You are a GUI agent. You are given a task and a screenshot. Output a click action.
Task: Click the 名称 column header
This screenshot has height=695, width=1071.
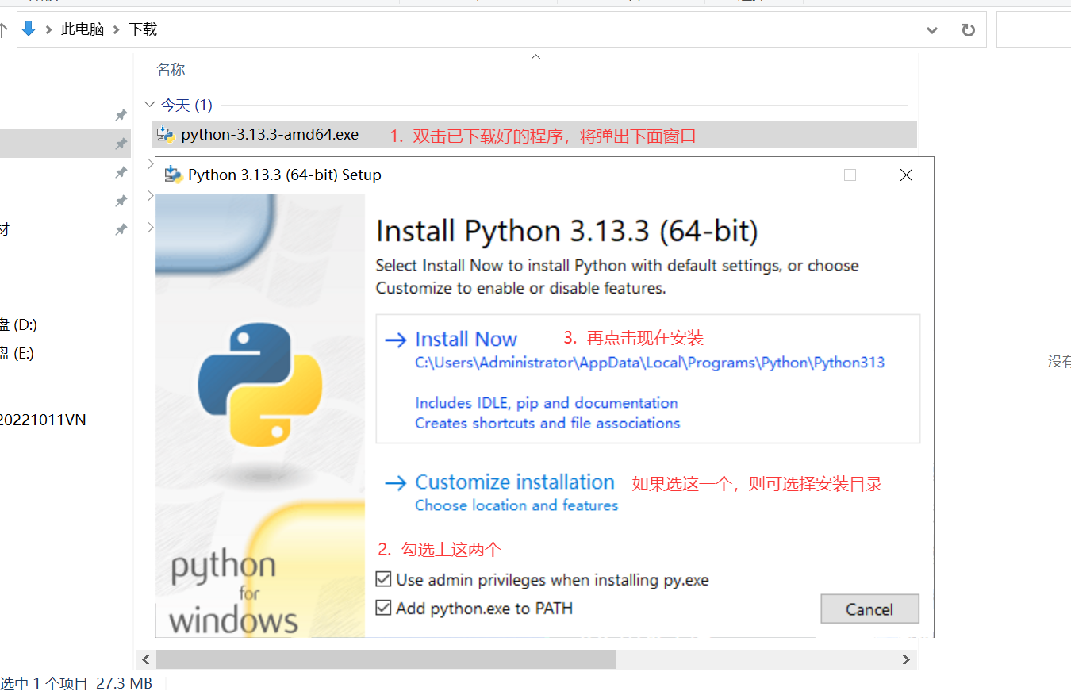point(171,70)
